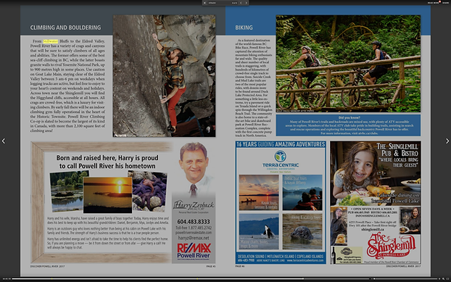
Task: Go to previous search result arrow
Action: point(241,3)
